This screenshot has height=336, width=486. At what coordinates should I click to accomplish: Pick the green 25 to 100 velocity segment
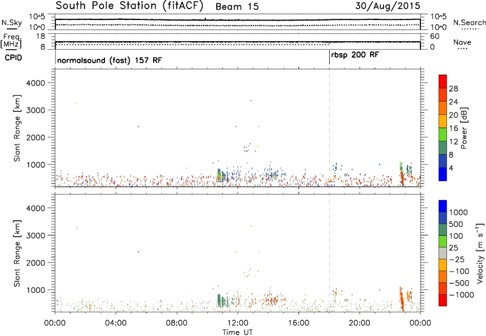443,241
